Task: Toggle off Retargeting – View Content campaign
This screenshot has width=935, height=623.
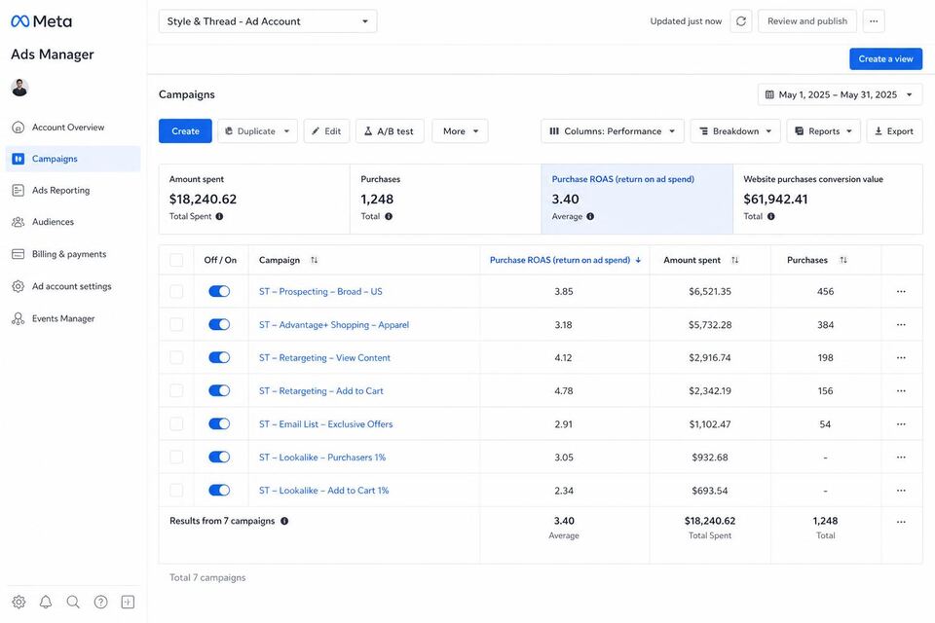Action: 219,357
